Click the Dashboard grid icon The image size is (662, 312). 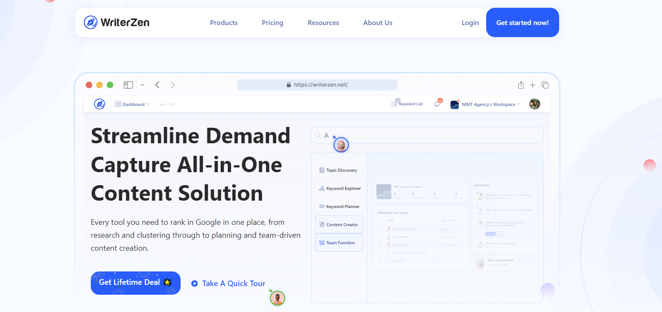coord(118,104)
